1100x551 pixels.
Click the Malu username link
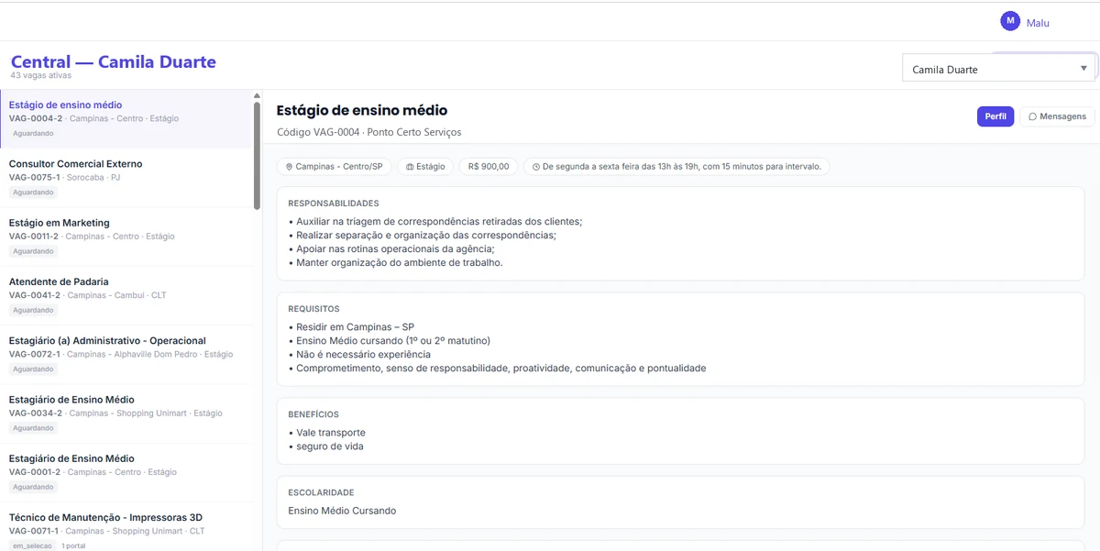1038,23
